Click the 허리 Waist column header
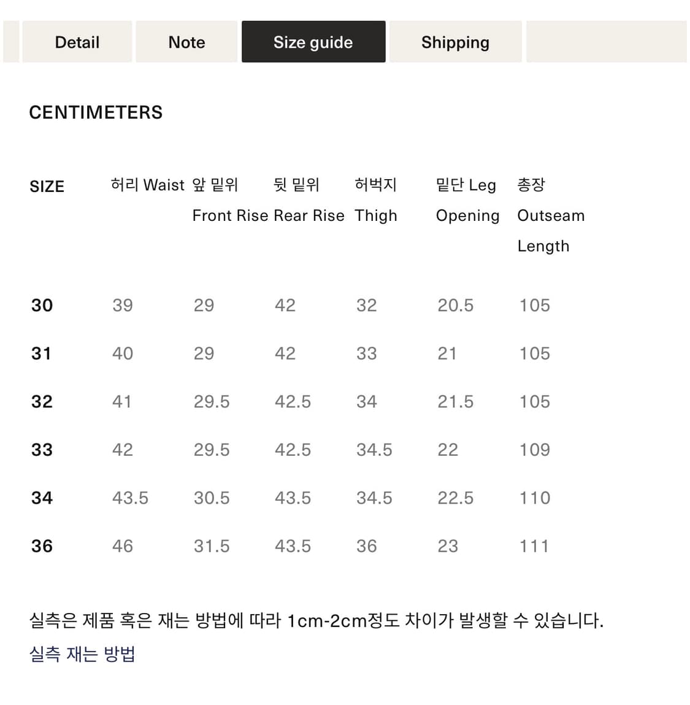 [x=147, y=185]
